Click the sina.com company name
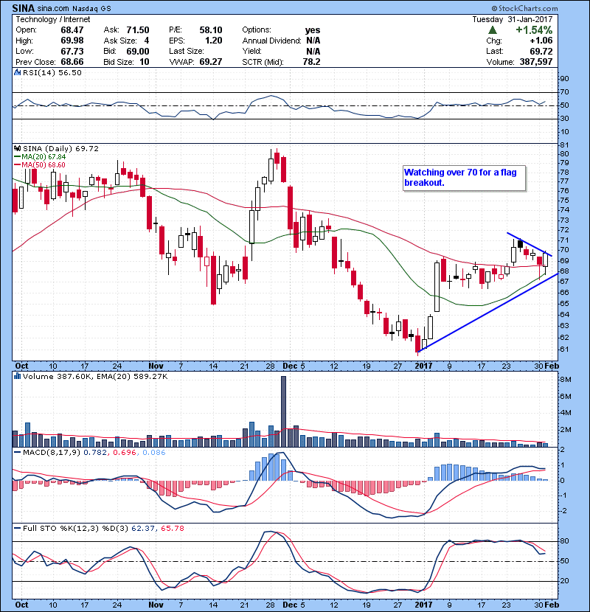Image resolution: width=590 pixels, height=612 pixels. click(53, 9)
